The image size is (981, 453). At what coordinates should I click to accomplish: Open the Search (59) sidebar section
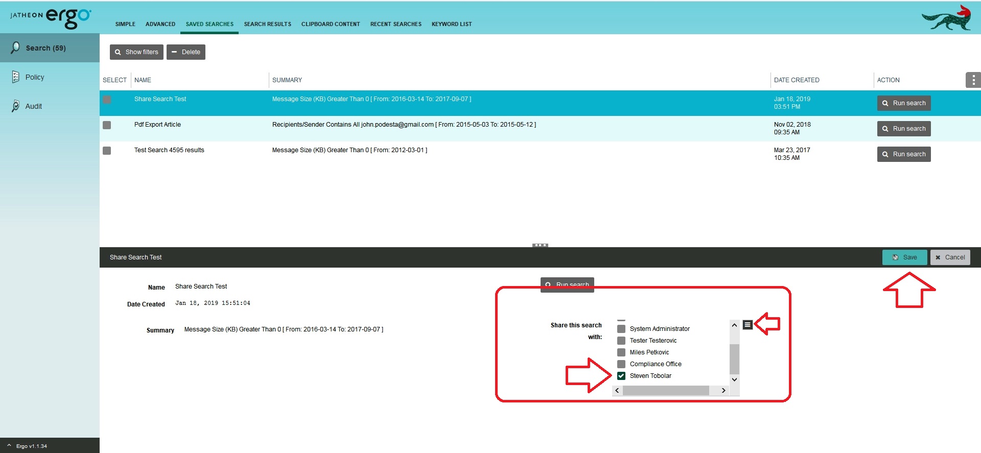pos(50,48)
